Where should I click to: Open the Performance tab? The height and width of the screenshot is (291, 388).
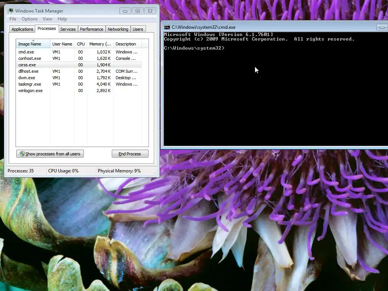point(91,29)
